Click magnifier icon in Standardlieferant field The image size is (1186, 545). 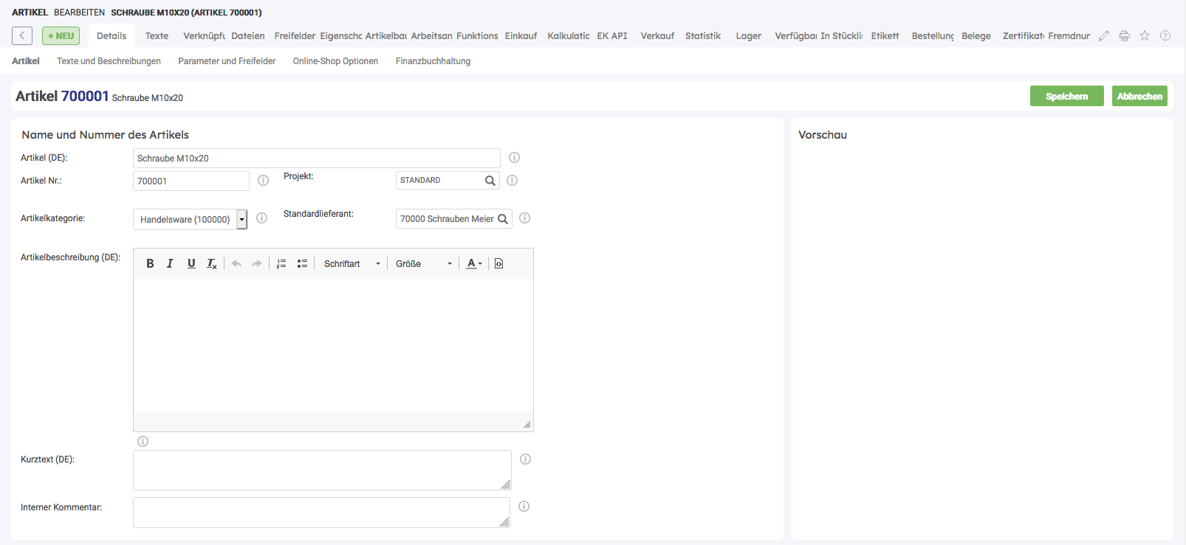(503, 219)
